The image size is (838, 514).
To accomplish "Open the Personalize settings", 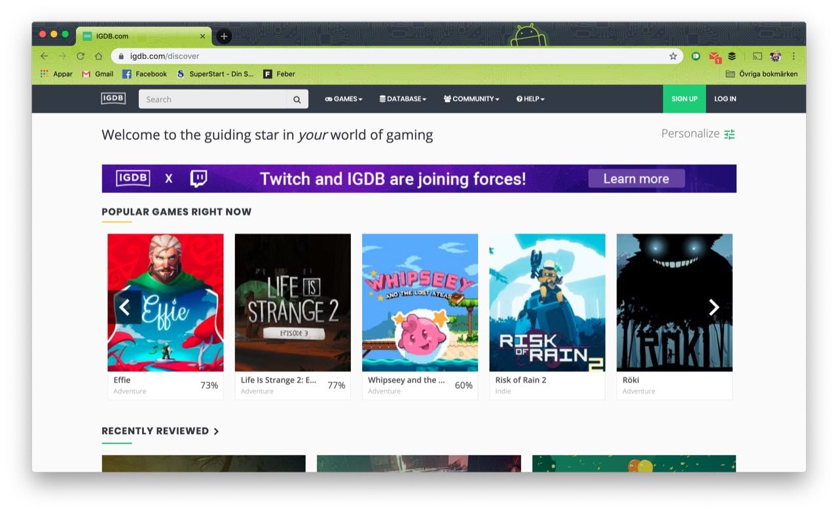I will click(x=698, y=133).
